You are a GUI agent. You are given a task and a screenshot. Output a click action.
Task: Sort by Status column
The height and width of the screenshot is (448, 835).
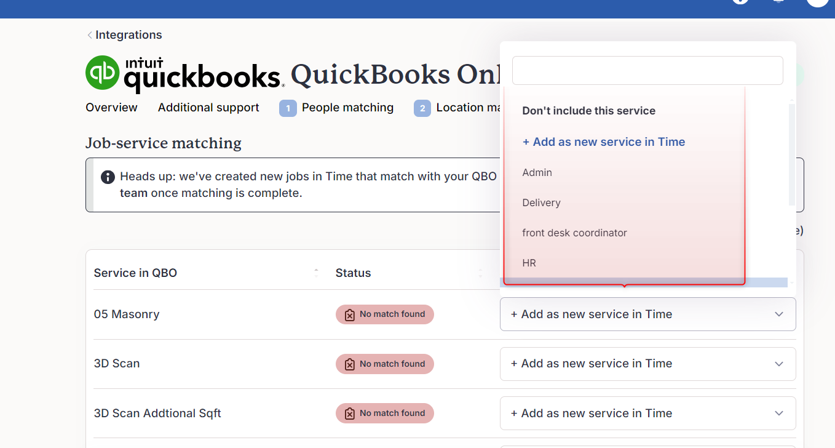480,273
